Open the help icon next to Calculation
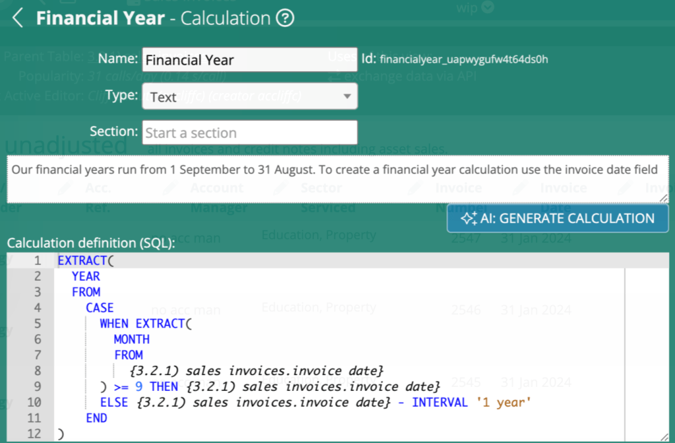This screenshot has height=443, width=675. (285, 18)
